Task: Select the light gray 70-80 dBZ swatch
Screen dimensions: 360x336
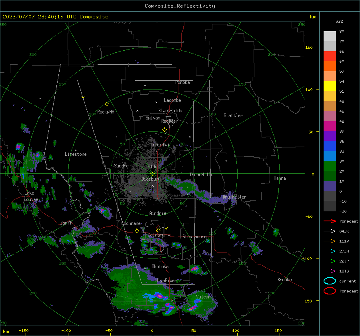Action: 330,36
